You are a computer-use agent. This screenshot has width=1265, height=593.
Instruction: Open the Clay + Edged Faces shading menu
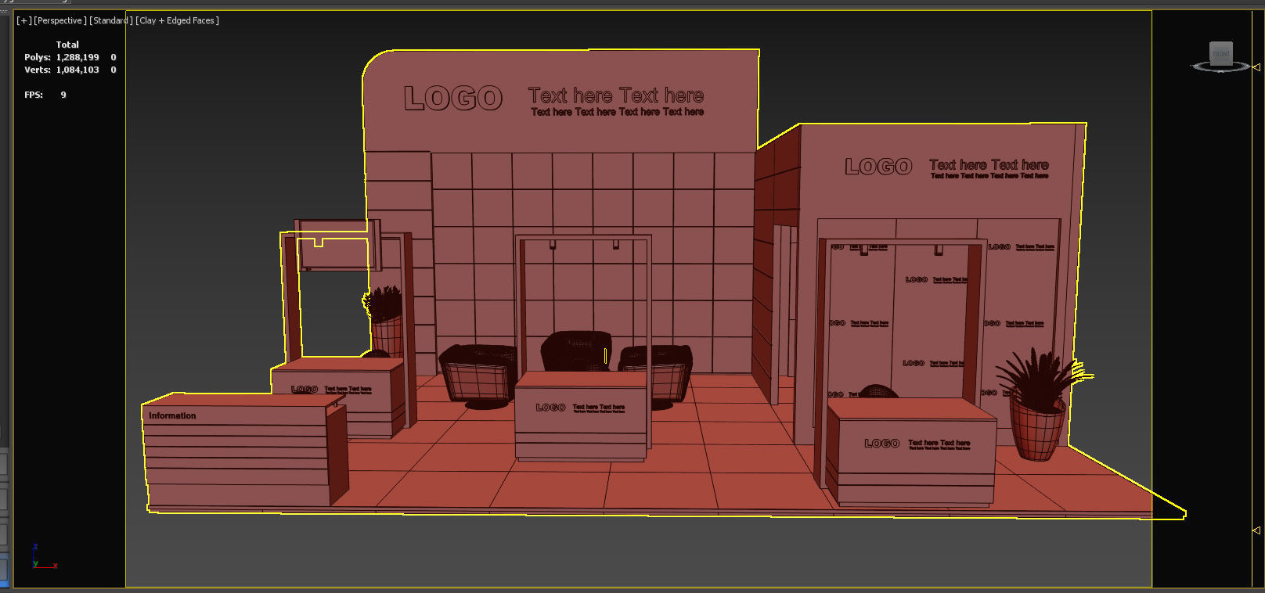click(x=178, y=20)
